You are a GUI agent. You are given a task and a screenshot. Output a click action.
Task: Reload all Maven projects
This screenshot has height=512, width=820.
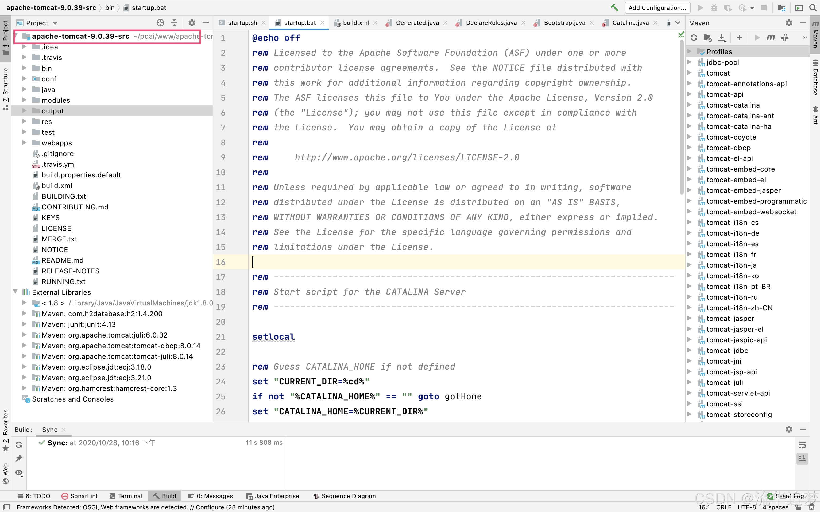click(x=694, y=38)
